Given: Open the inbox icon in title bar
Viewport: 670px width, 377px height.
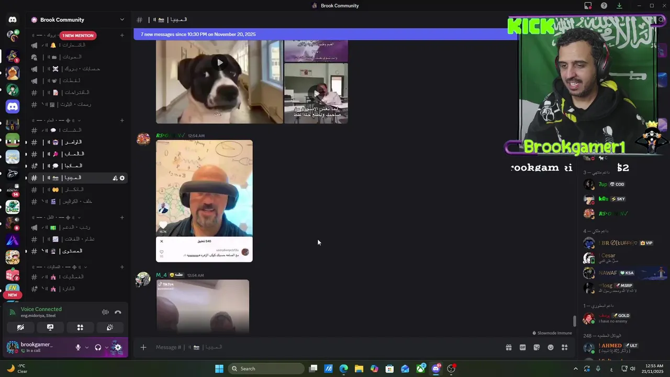Looking at the screenshot, I should [588, 6].
